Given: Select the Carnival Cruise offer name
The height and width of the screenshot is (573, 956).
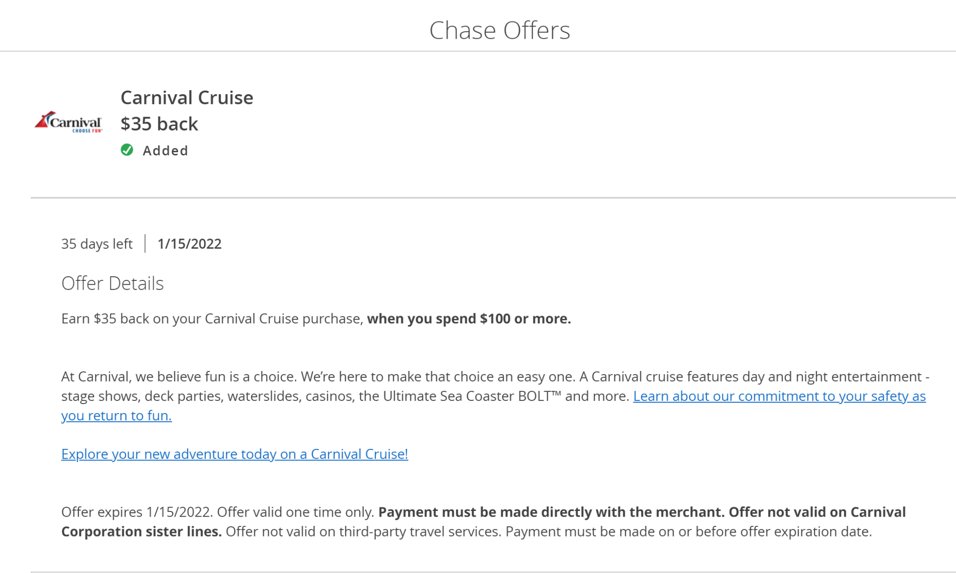Looking at the screenshot, I should (187, 98).
